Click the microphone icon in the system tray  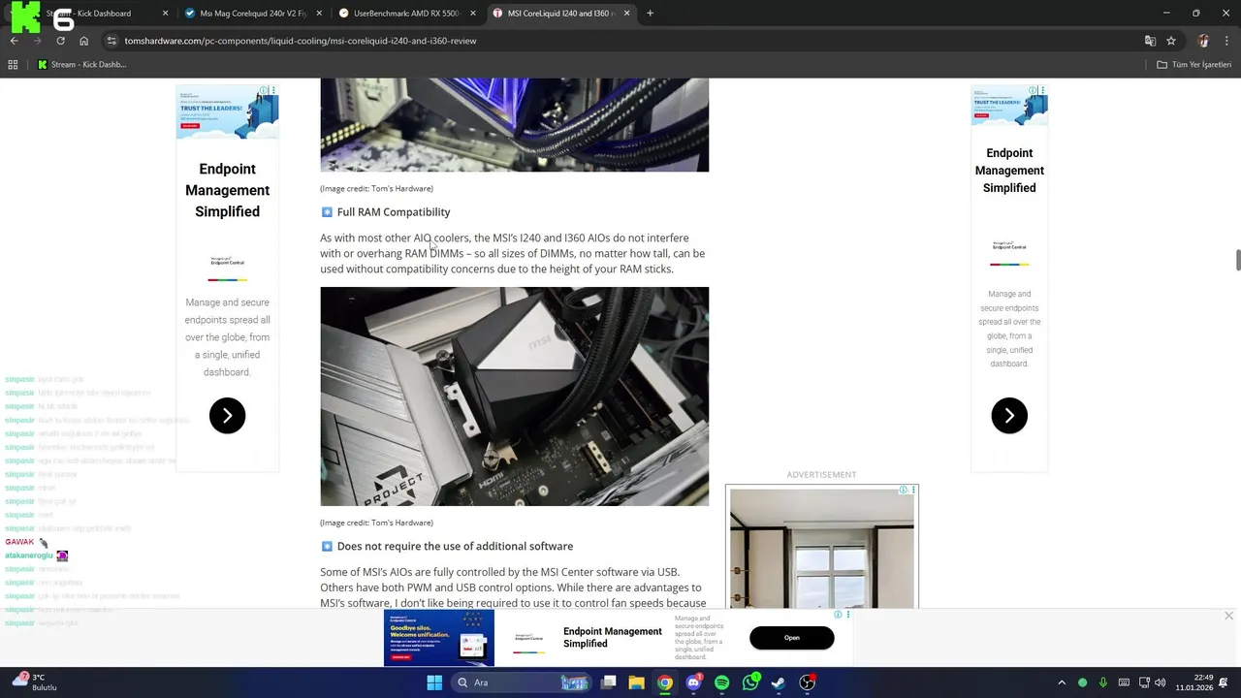[1102, 682]
